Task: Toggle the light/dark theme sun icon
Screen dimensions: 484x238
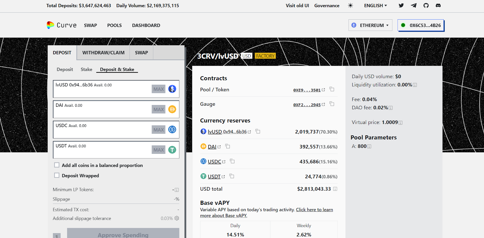Action: tap(350, 5)
